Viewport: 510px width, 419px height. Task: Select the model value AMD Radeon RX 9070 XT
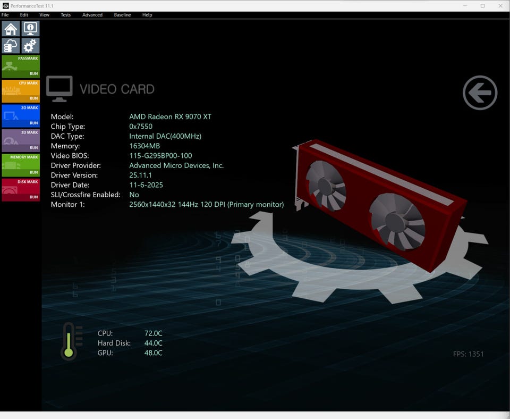[170, 116]
